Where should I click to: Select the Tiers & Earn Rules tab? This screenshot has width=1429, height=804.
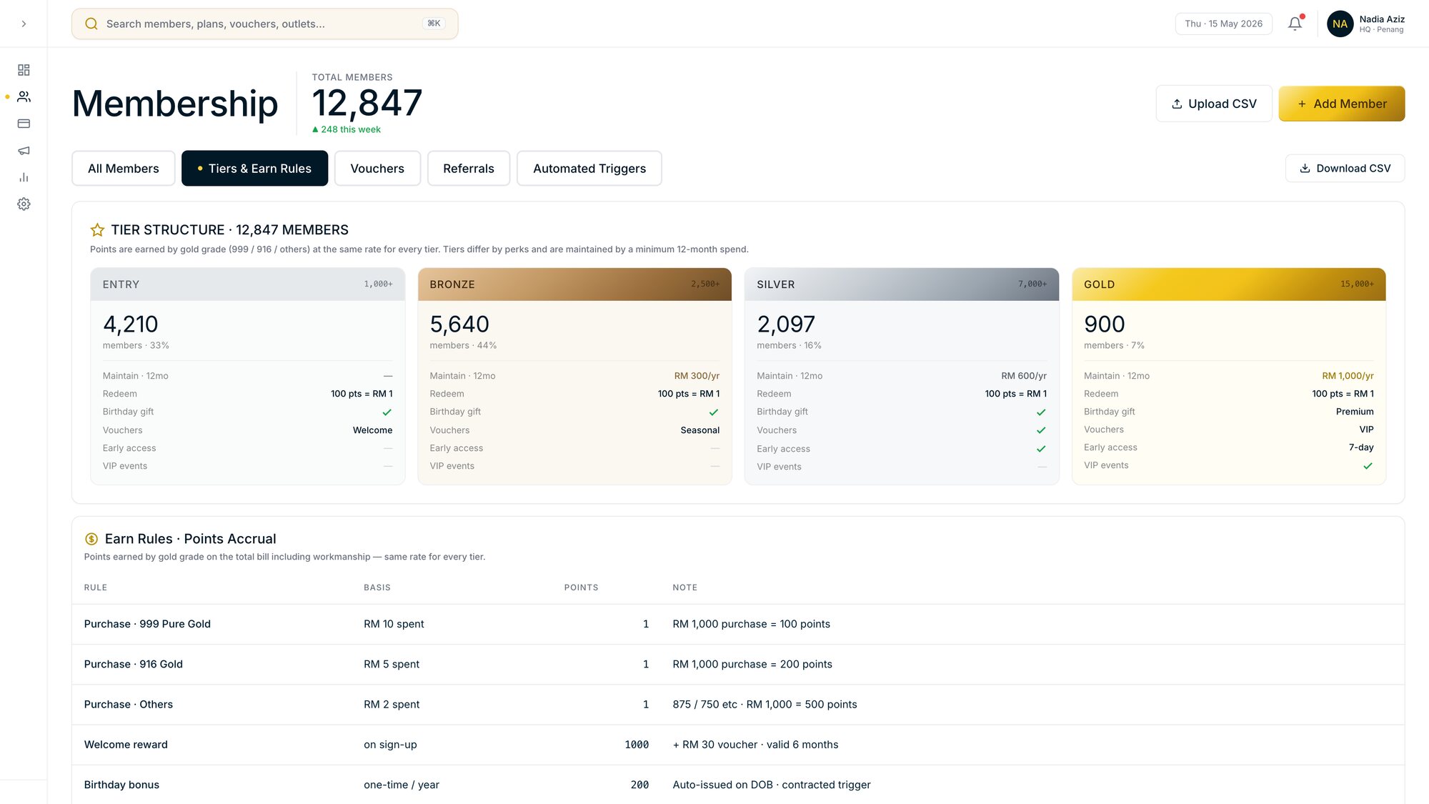[254, 168]
